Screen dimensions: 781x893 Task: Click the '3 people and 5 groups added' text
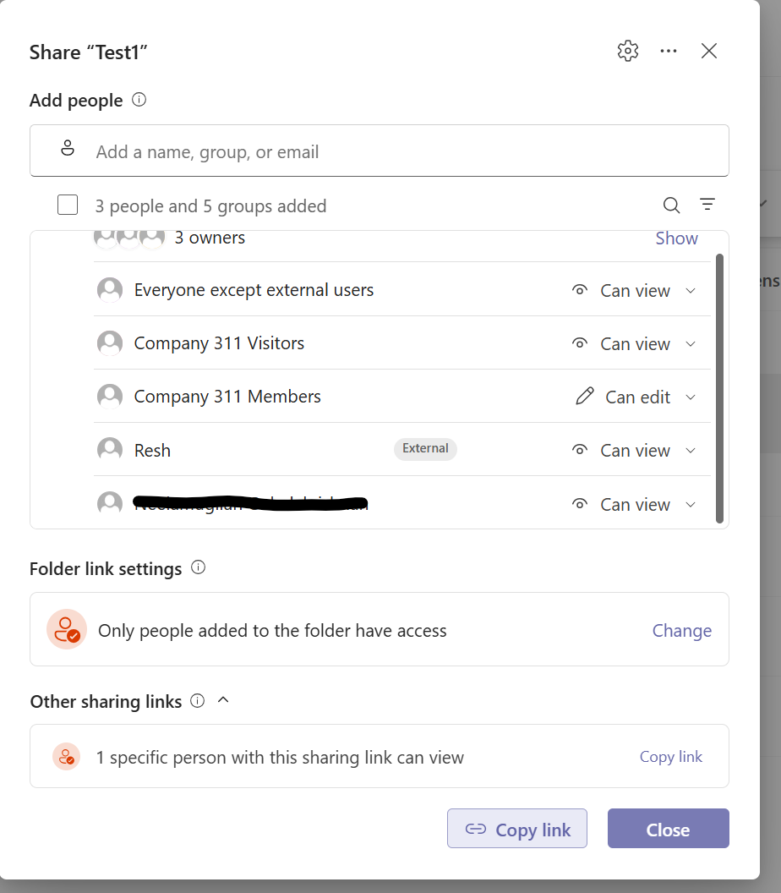(x=210, y=206)
